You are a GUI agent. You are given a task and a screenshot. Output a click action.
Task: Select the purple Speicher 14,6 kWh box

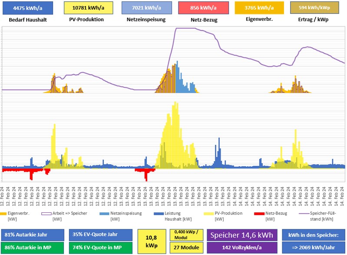(241, 235)
